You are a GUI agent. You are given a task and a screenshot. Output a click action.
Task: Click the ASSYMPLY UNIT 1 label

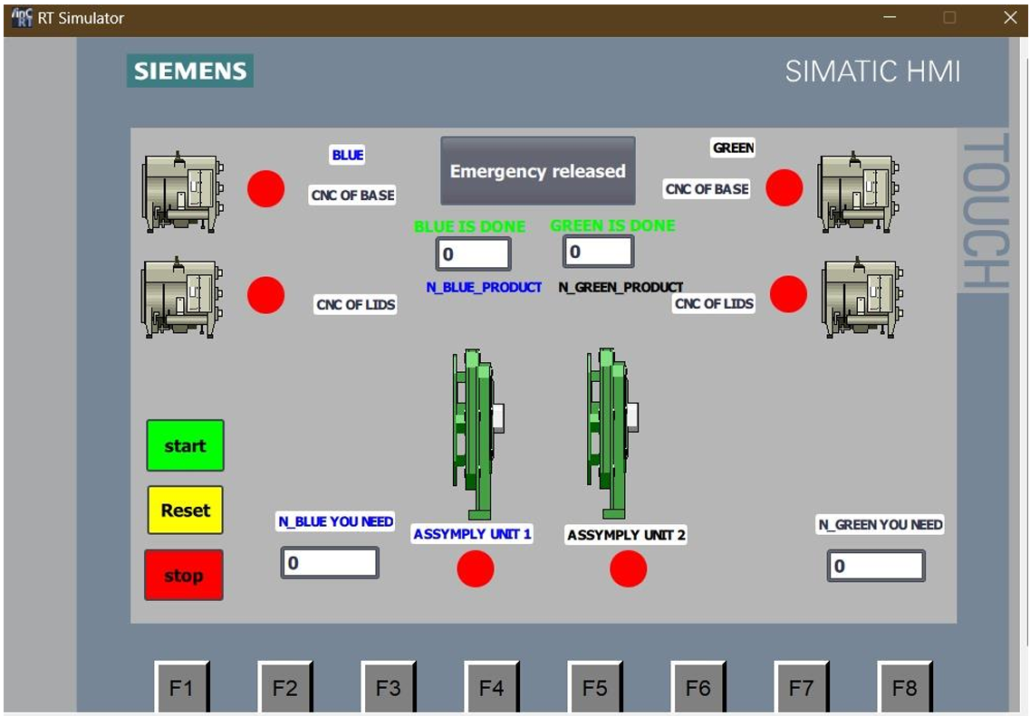[x=472, y=533]
